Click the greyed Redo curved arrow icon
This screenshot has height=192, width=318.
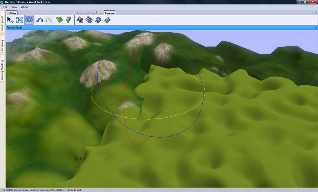pos(49,20)
